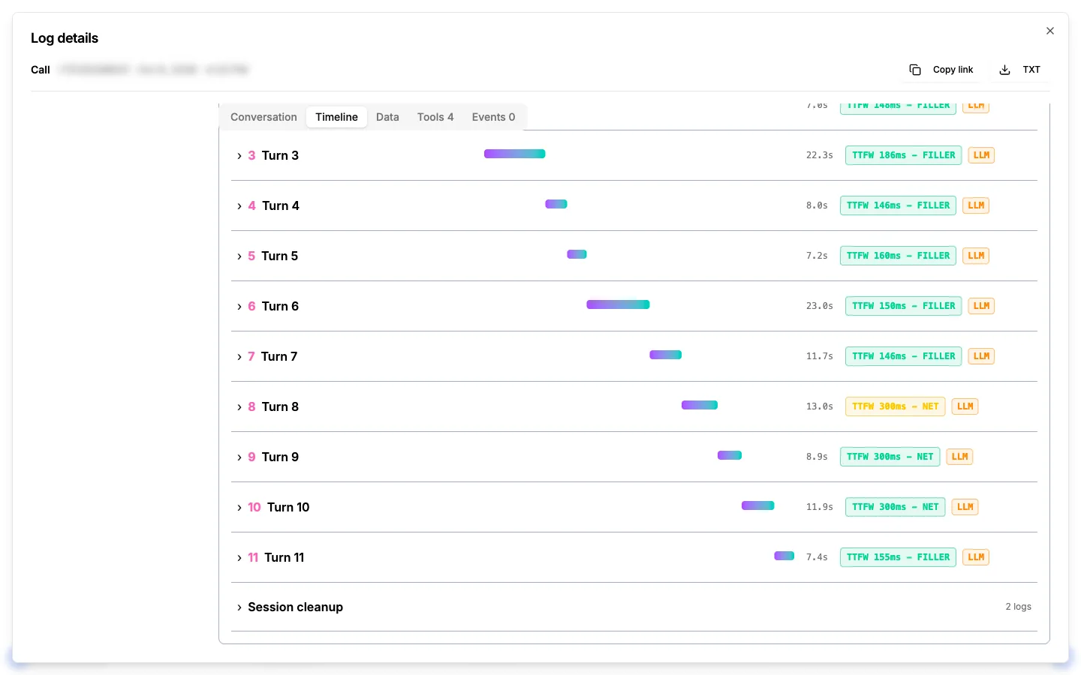
Task: Click the 2 logs label
Action: click(1019, 607)
